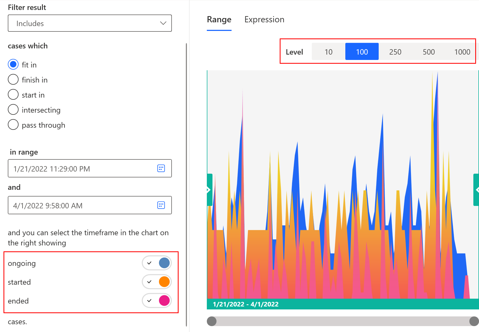
Task: Set Level to 1000
Action: [462, 52]
